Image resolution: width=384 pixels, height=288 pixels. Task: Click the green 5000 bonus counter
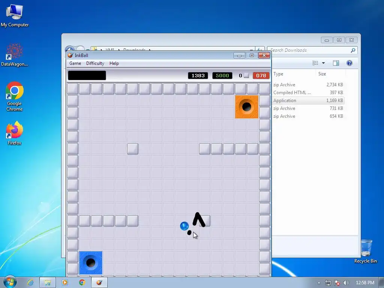point(222,75)
